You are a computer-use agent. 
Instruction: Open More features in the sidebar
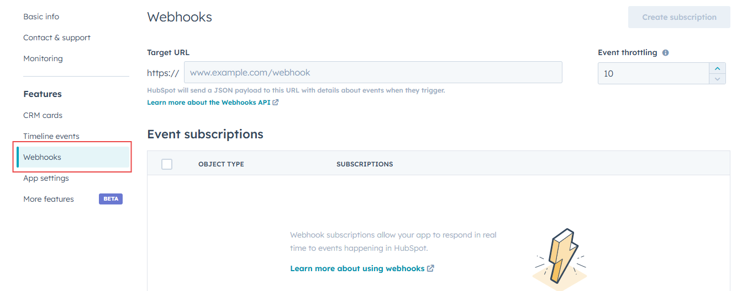(49, 199)
